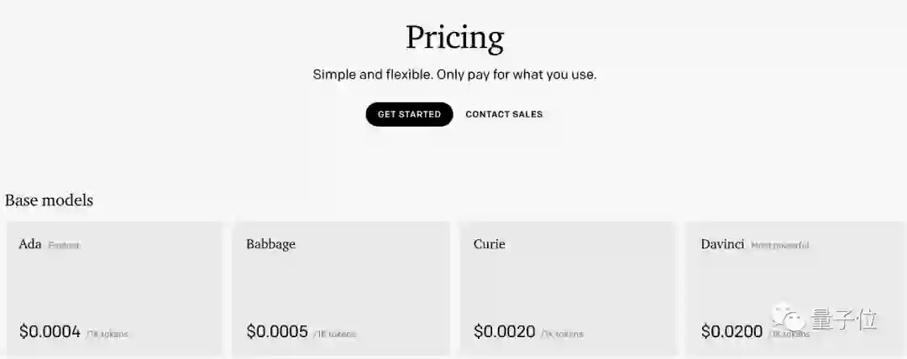Viewport: 907px width, 359px height.
Task: Click the $0.0200 price for Davinci
Action: (731, 331)
